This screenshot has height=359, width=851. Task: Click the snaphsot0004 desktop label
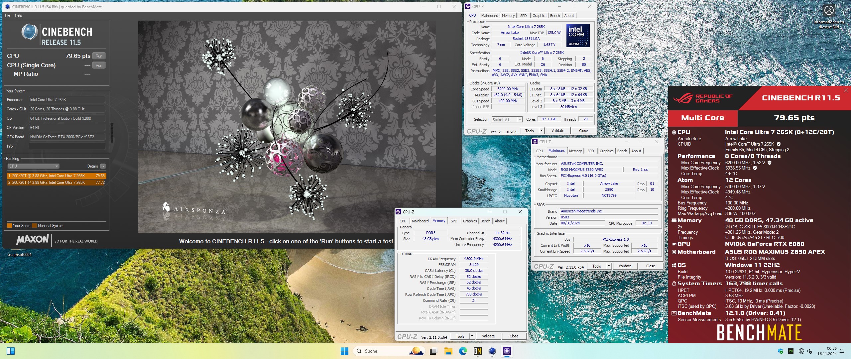pos(19,255)
